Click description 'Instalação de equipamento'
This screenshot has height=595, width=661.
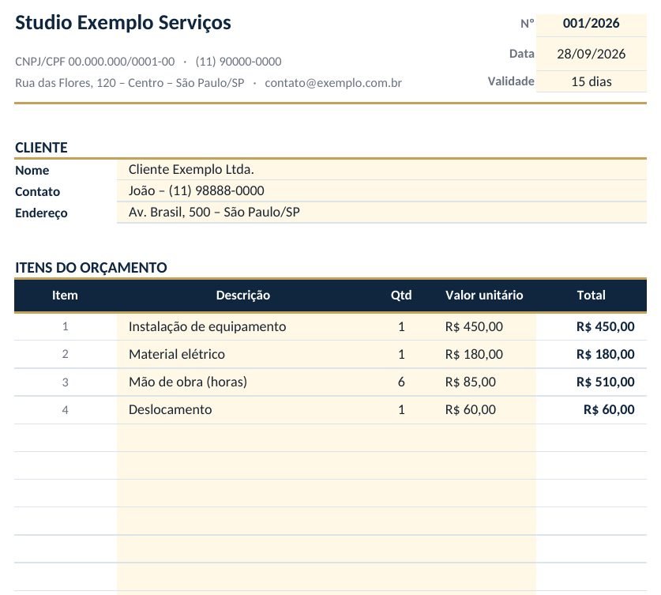click(x=208, y=326)
